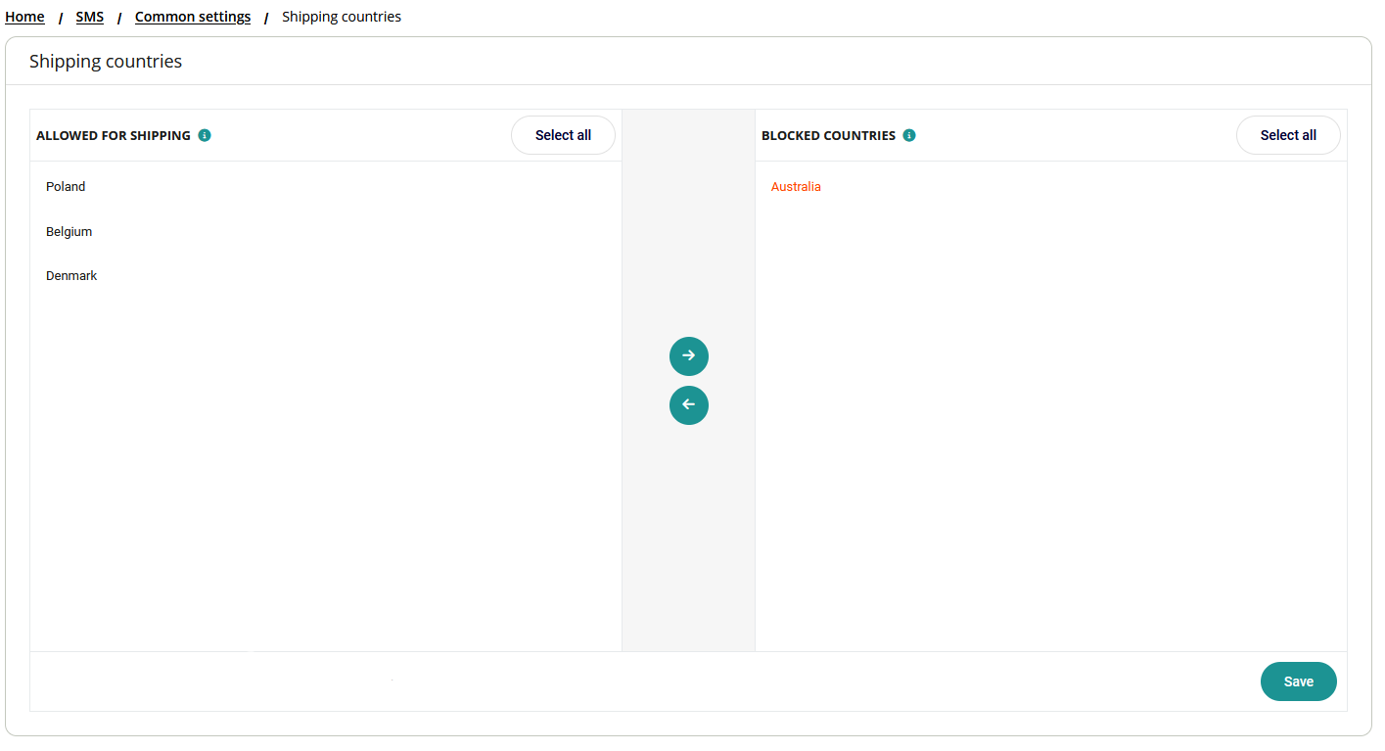Click info icon beside Blocked Countries
This screenshot has height=751, width=1385.
(x=909, y=135)
